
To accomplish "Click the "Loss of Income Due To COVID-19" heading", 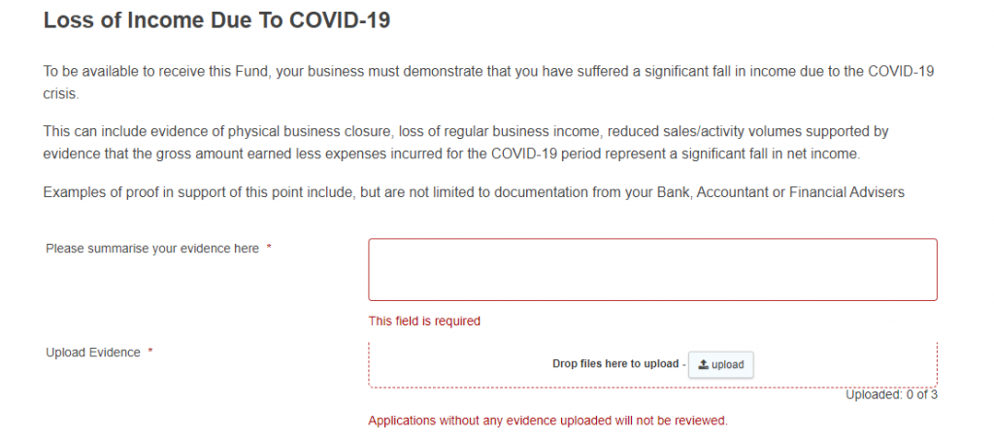I will click(216, 20).
